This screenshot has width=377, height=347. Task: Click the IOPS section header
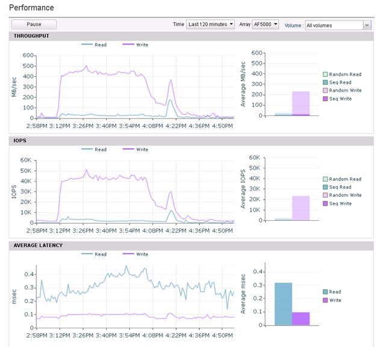pyautogui.click(x=192, y=141)
